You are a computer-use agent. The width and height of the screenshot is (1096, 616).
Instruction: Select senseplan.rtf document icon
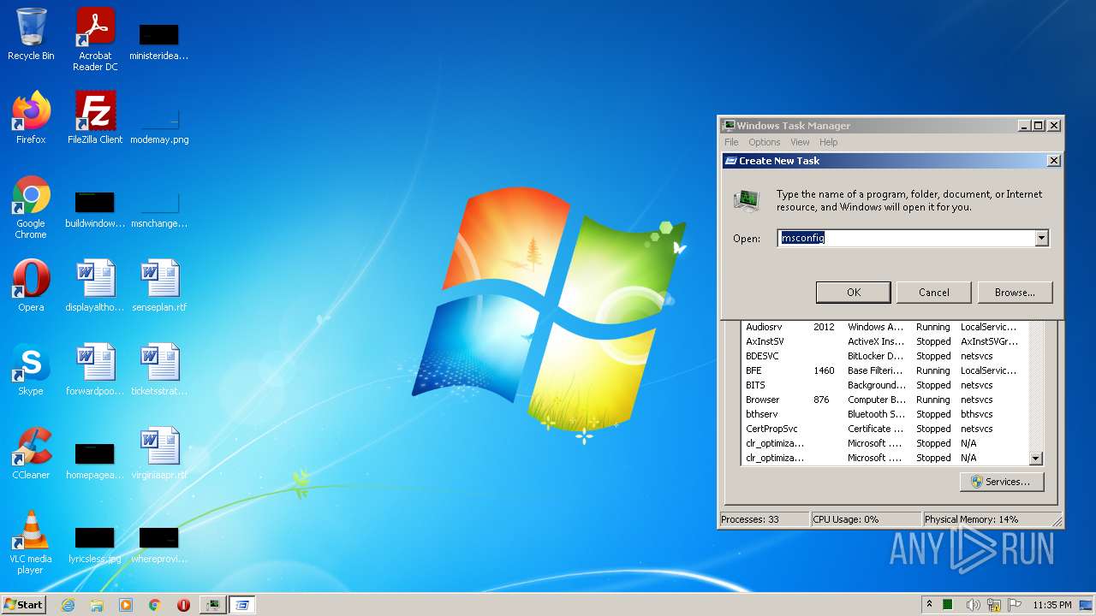[159, 286]
